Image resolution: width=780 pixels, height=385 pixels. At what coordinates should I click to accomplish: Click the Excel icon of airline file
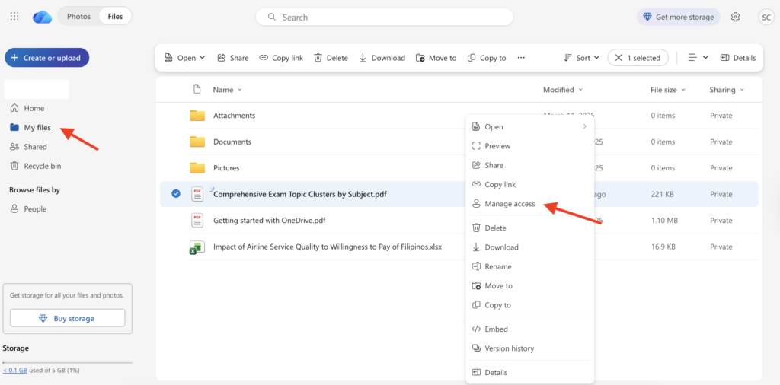(197, 247)
